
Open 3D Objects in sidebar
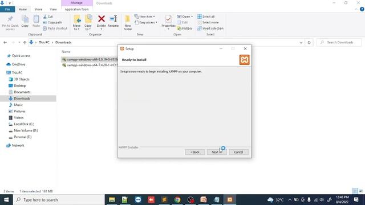coord(19,79)
